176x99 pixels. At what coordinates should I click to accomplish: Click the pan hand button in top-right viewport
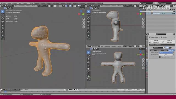click(143, 21)
